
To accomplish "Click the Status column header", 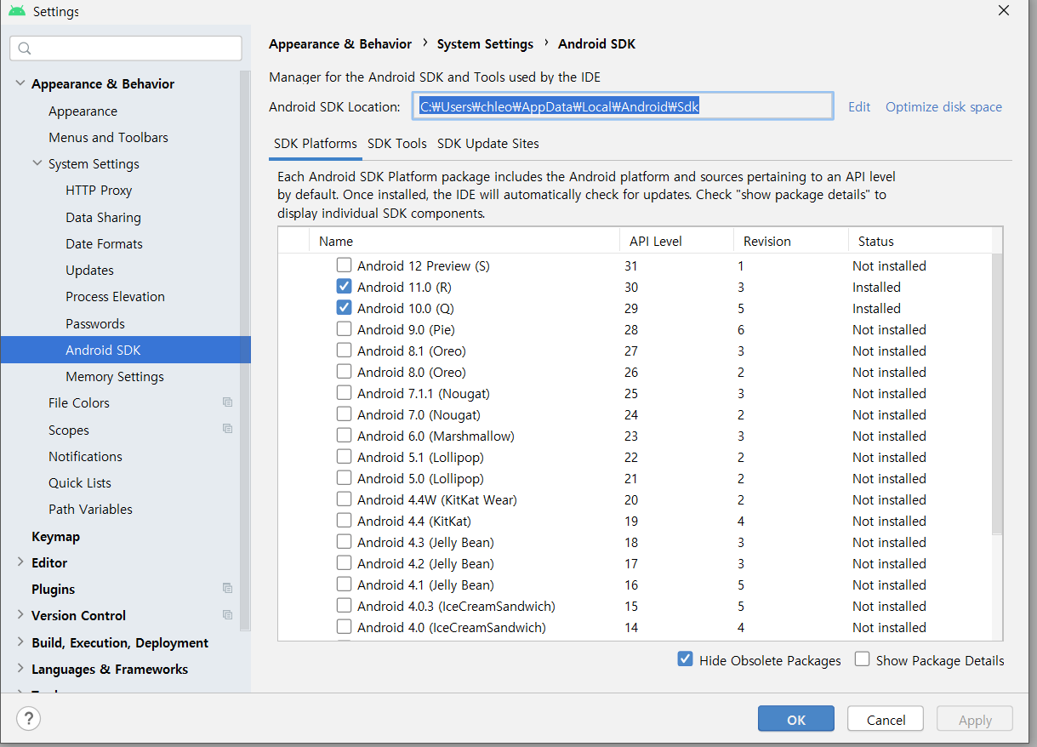I will click(x=920, y=241).
